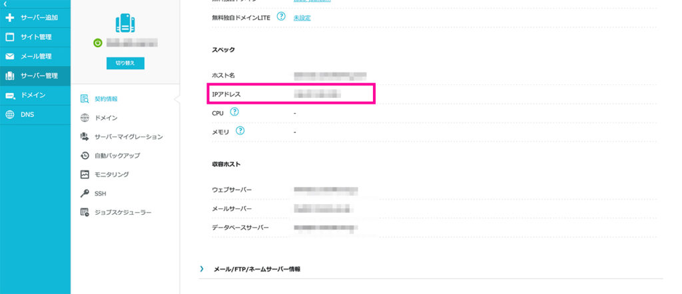The image size is (682, 294).
Task: Click the 未設定 link
Action: pyautogui.click(x=302, y=18)
